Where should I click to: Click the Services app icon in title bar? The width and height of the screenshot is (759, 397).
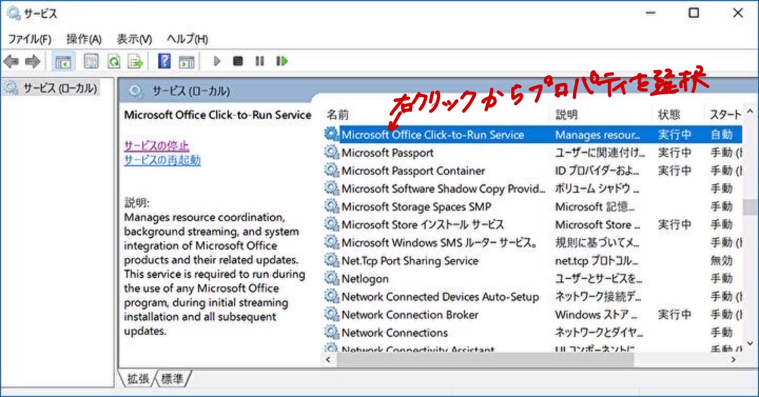[13, 13]
